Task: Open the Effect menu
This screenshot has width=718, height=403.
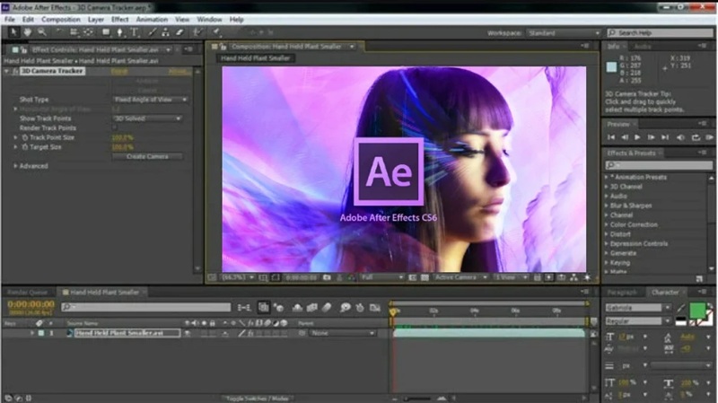Action: tap(120, 19)
